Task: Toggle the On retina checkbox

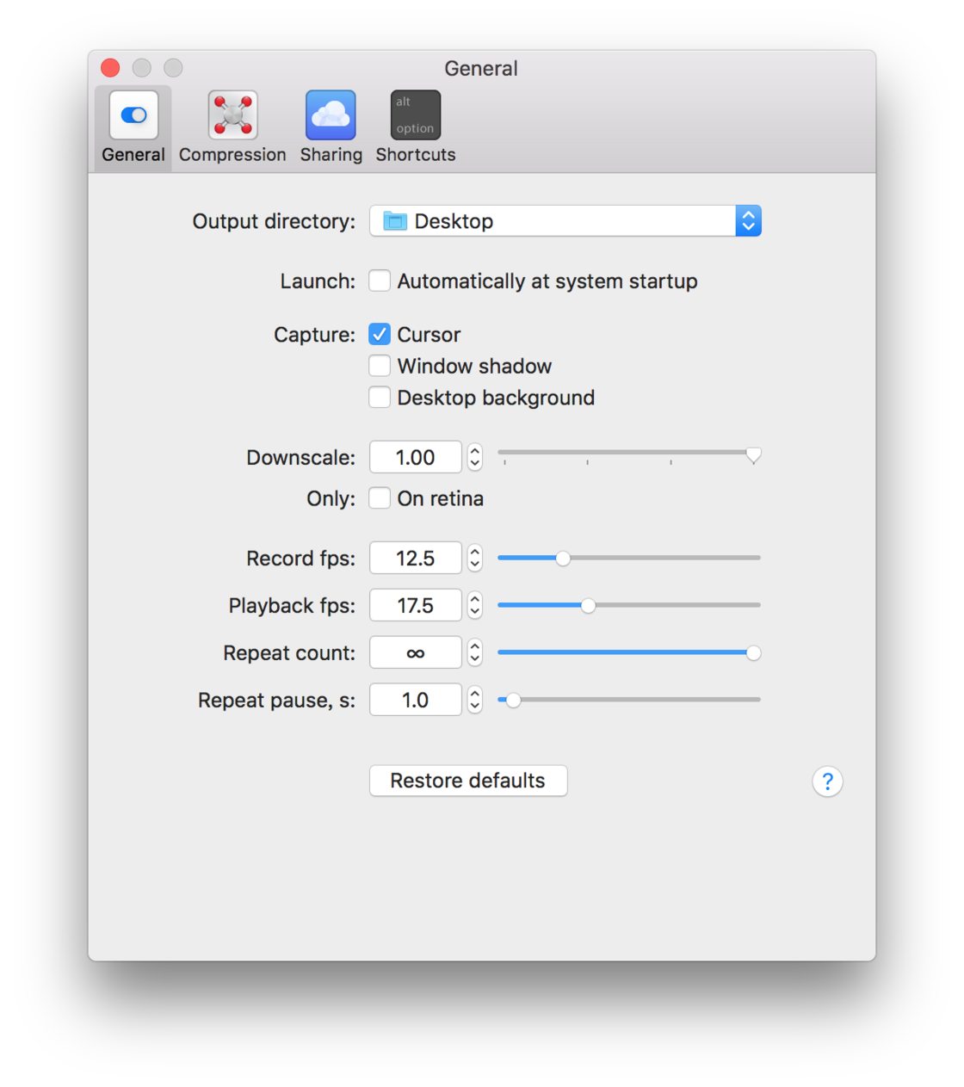Action: click(x=380, y=498)
